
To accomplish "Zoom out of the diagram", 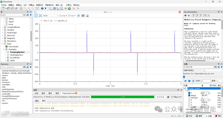I will [x=33, y=8].
